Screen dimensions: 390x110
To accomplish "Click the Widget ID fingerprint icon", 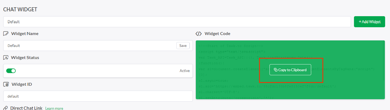I will [x=6, y=84].
